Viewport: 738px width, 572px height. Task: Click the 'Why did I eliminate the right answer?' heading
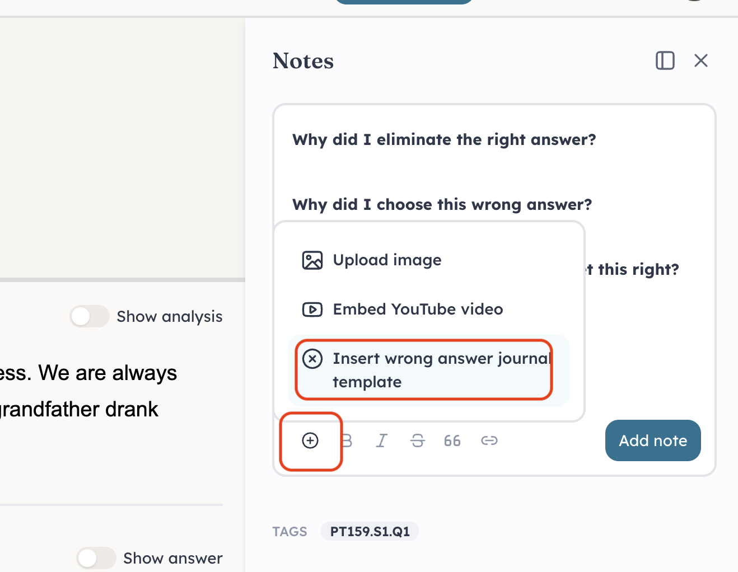coord(444,139)
